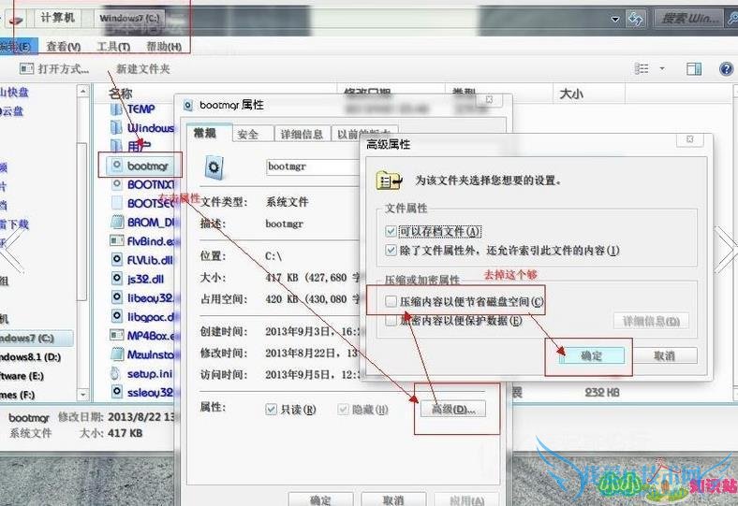
Task: Click the 打开方式 toolbar icon
Action: (27, 69)
